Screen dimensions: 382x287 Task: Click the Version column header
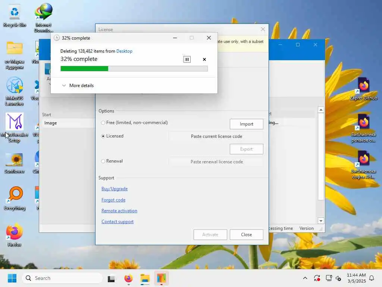coord(307,228)
